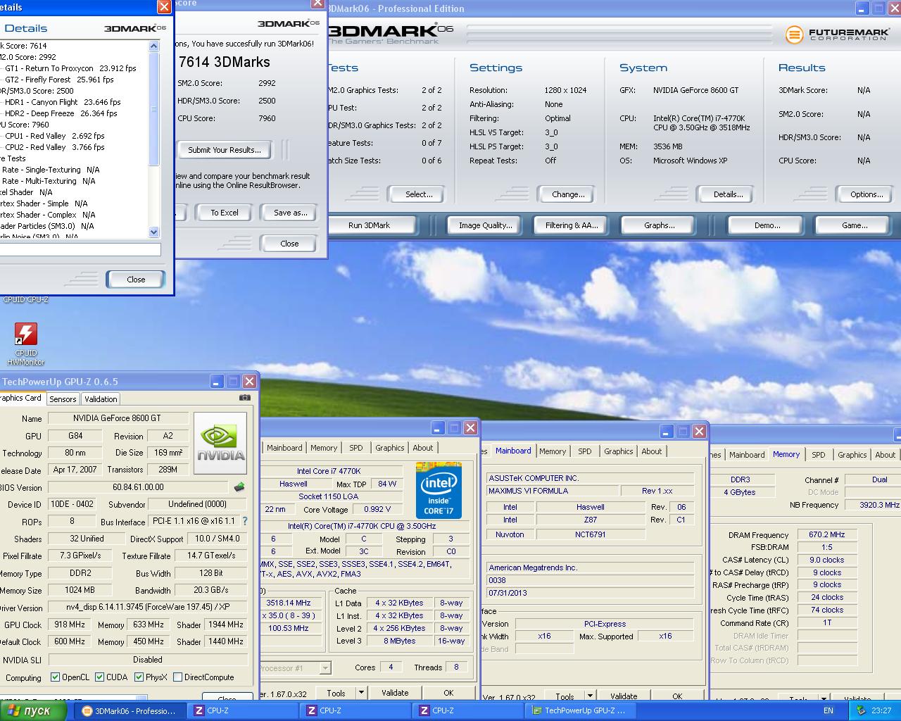Open Graphics tab in CPU-Z memory window

point(852,455)
